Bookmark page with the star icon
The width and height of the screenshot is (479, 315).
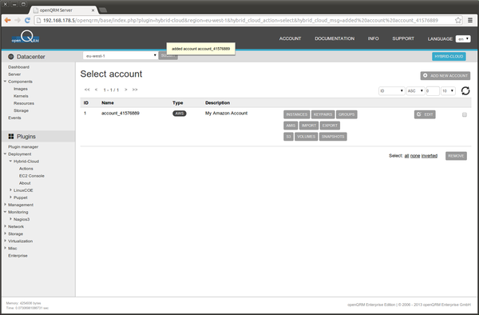458,20
